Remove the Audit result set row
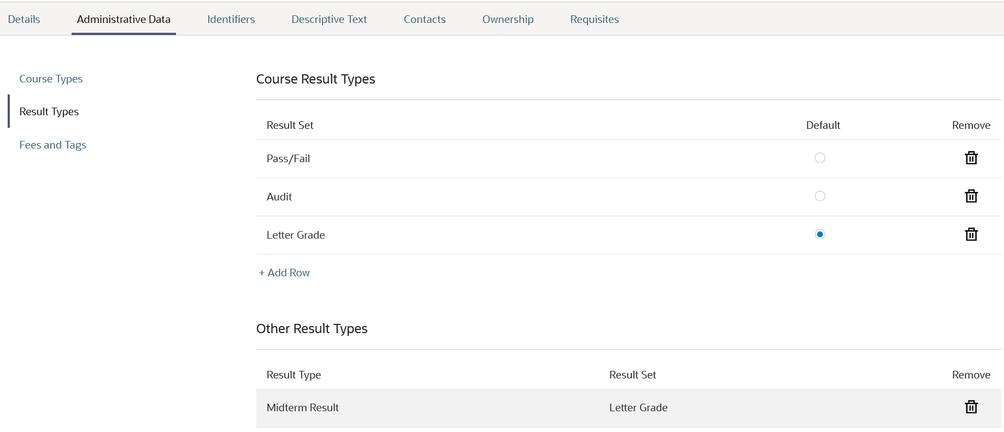The image size is (1004, 432). point(971,196)
